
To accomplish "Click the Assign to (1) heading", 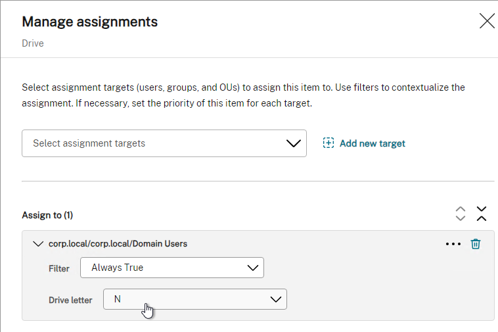I will tap(47, 215).
